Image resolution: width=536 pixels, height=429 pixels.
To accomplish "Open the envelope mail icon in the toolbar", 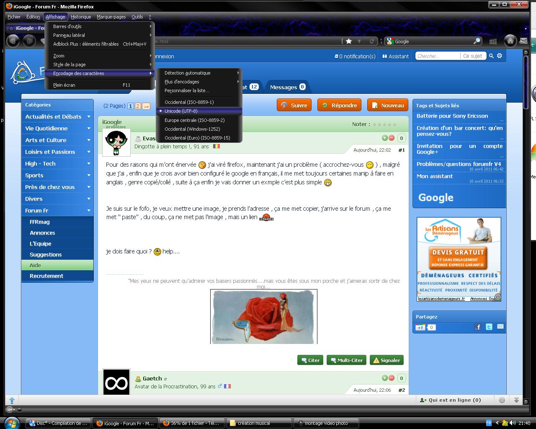I will [523, 41].
